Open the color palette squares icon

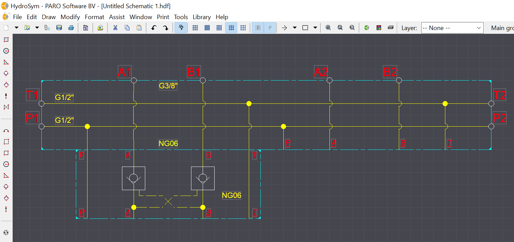379,28
